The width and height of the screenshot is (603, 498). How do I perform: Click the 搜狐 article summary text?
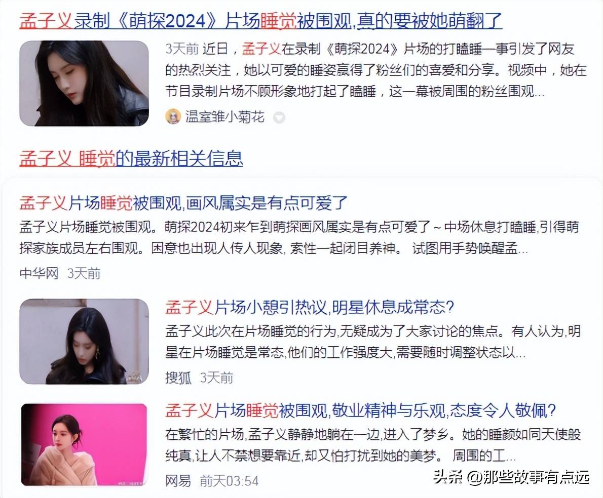point(372,342)
